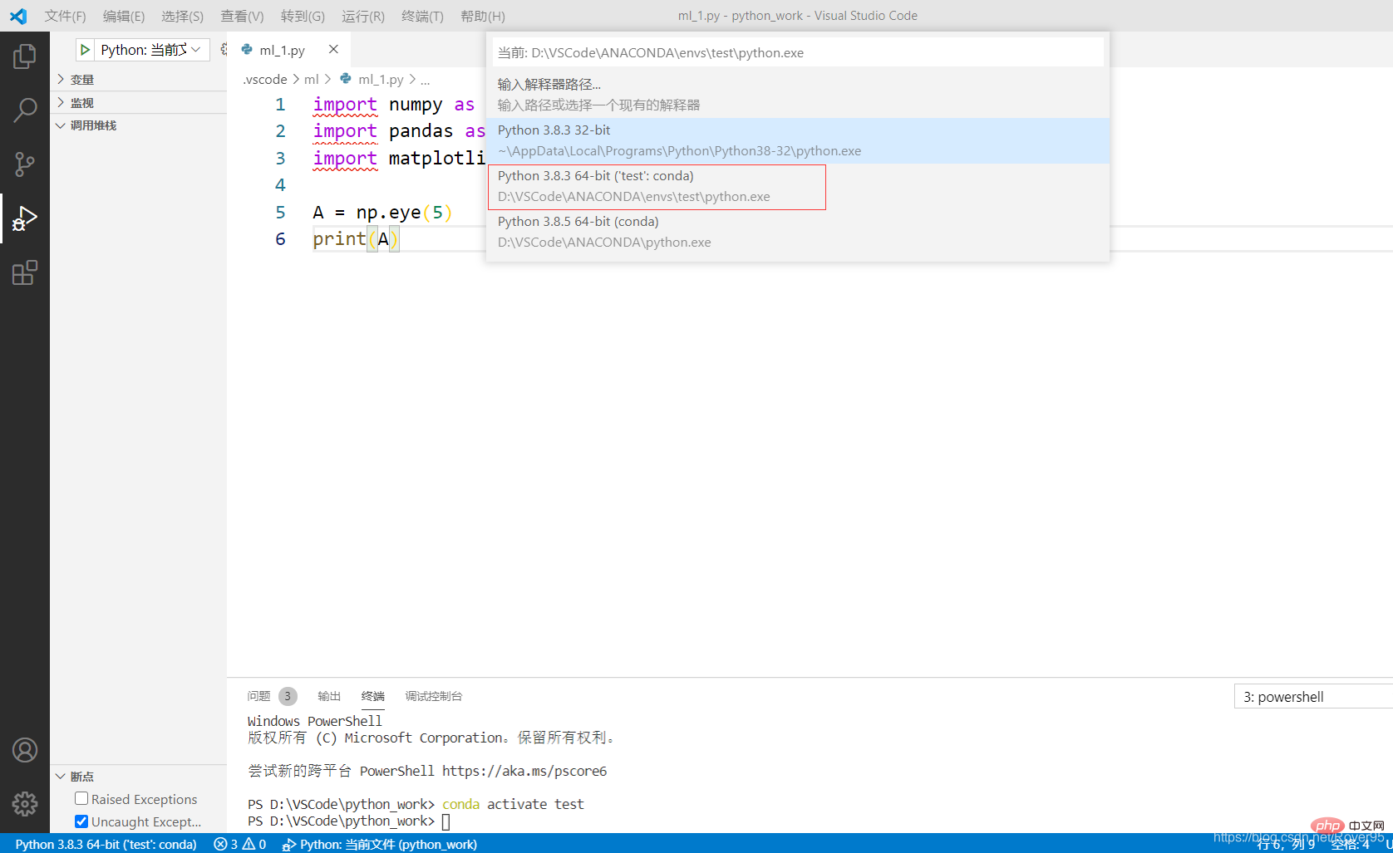
Task: Start debugging with the green play button
Action: (84, 50)
